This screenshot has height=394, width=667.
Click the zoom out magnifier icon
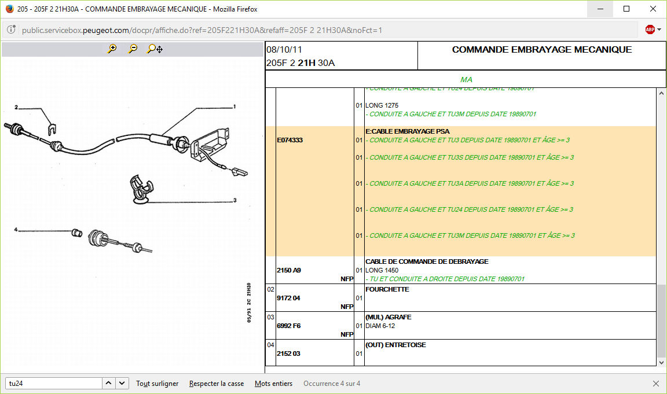(x=133, y=49)
